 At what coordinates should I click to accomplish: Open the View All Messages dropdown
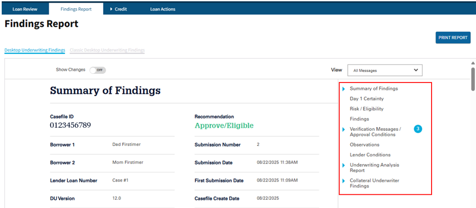tap(384, 70)
